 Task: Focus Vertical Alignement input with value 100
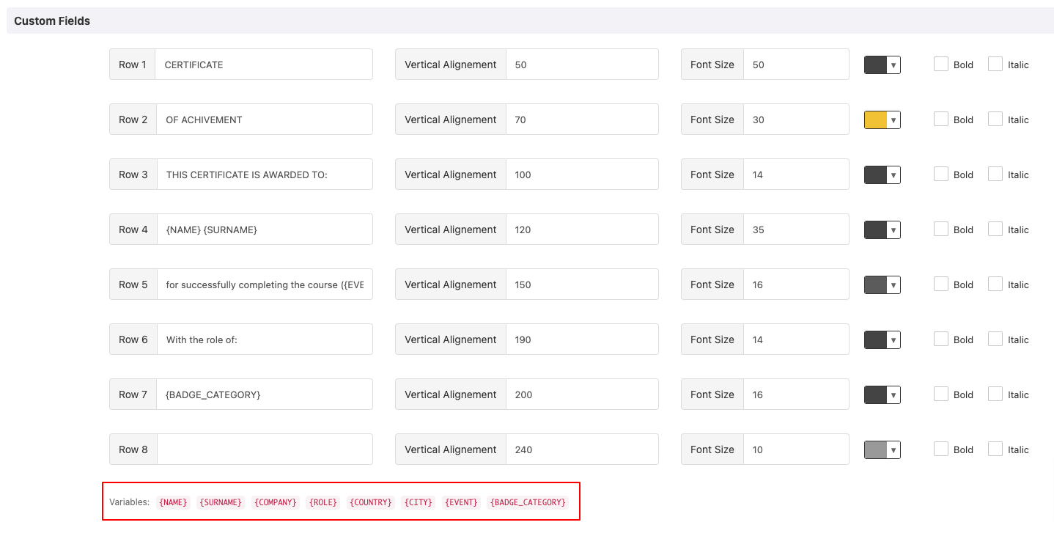(582, 175)
